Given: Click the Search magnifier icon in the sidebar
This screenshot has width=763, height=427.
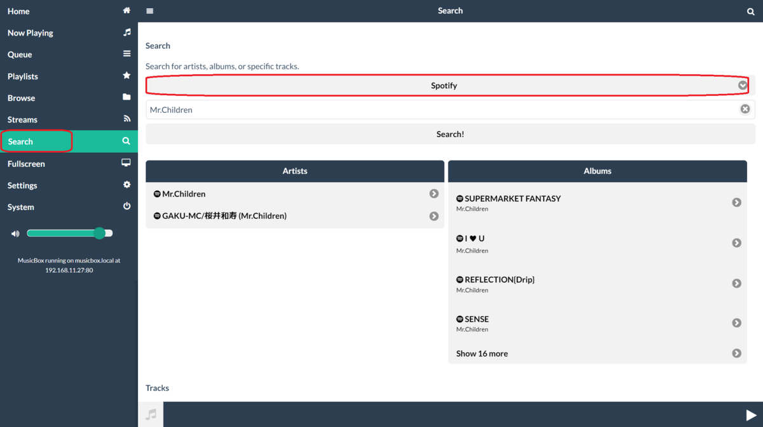Looking at the screenshot, I should click(x=126, y=141).
